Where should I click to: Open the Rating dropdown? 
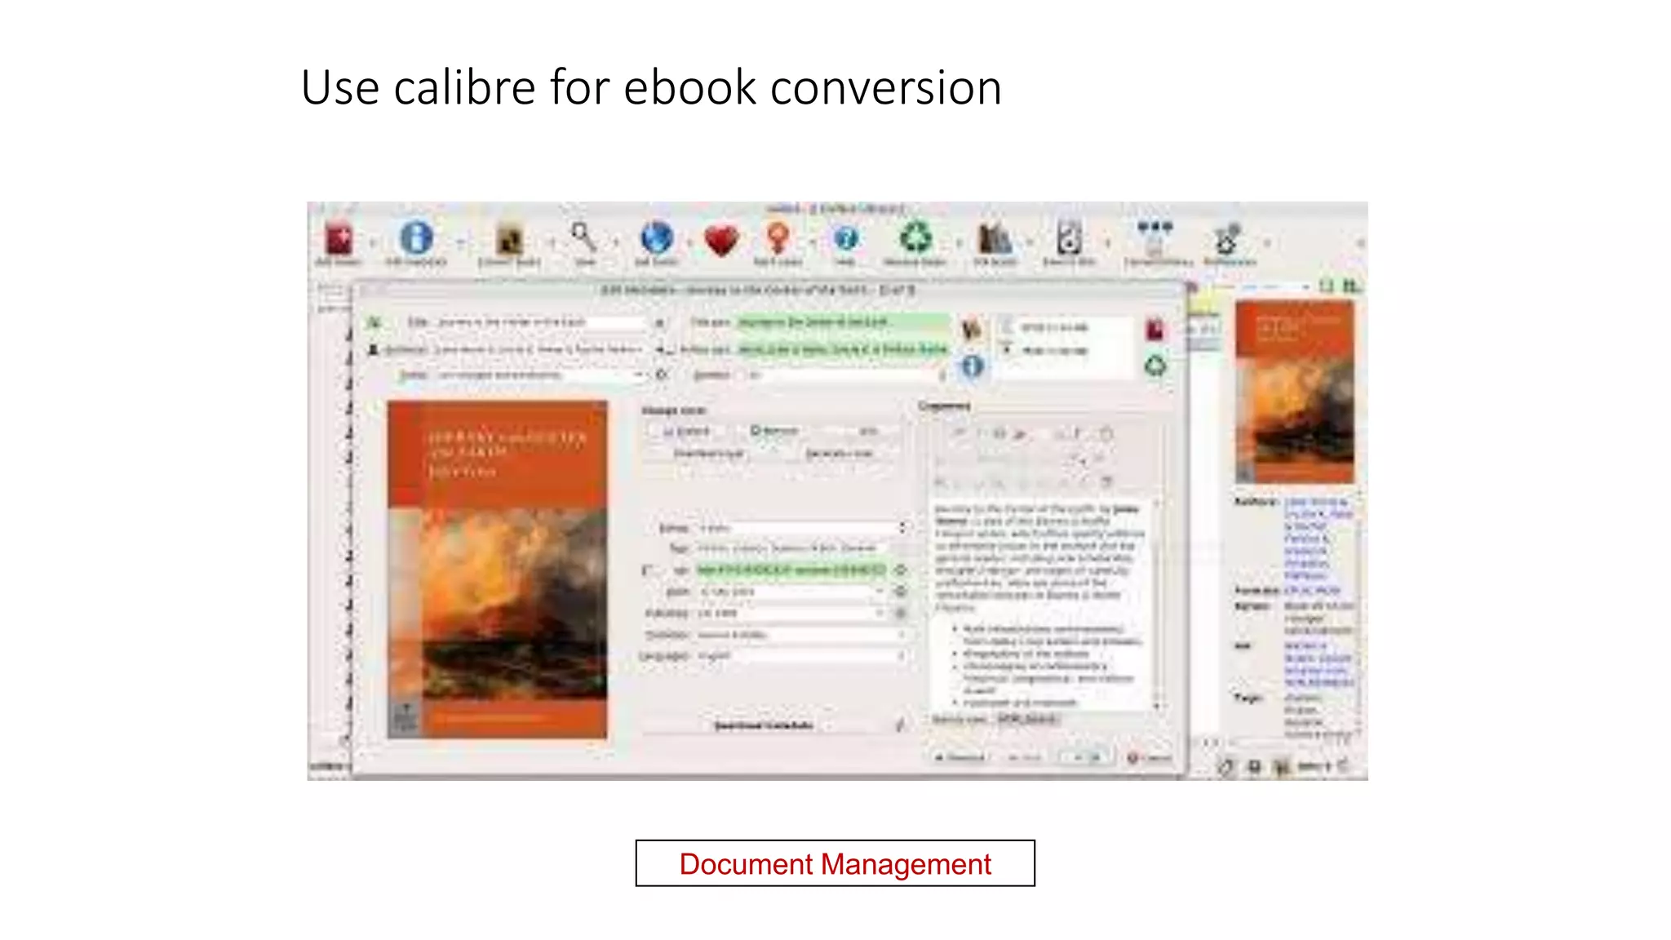(x=803, y=528)
